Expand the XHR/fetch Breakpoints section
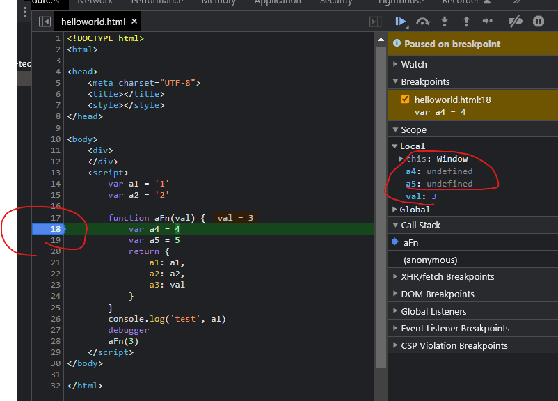558x401 pixels. point(447,277)
